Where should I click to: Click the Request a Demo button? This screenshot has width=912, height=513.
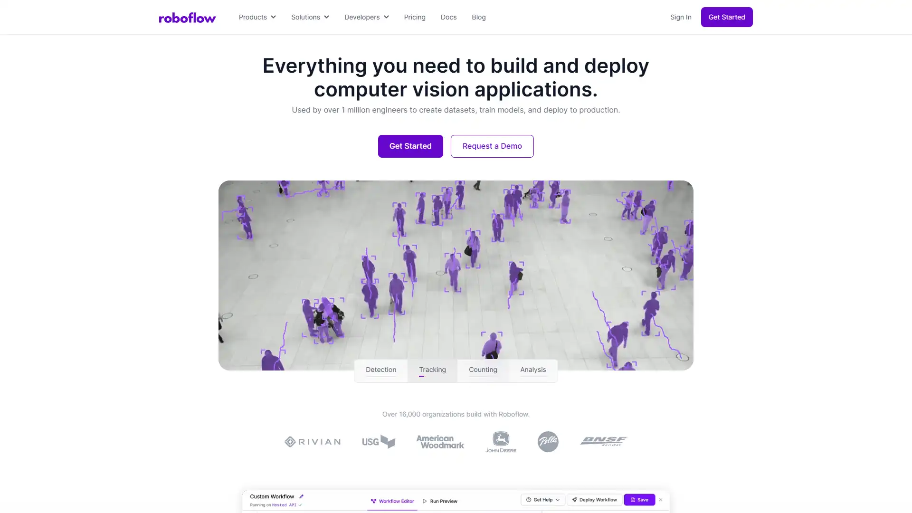tap(492, 146)
